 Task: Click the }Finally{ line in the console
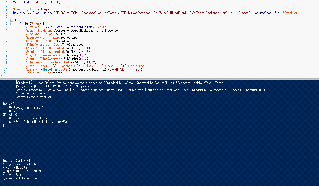(10, 115)
